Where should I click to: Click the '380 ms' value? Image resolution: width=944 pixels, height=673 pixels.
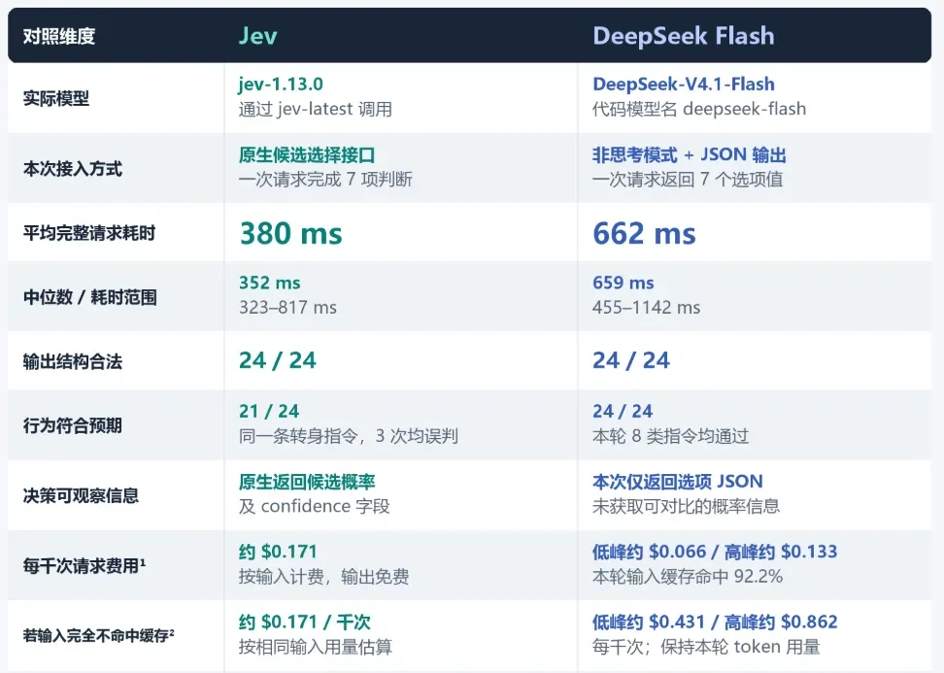click(290, 234)
